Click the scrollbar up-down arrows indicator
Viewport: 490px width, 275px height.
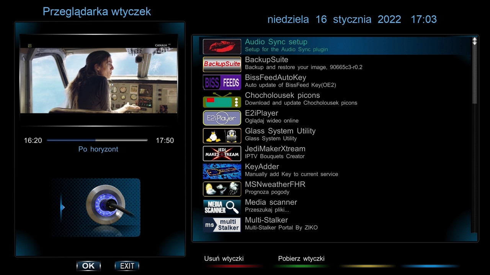coord(475,41)
